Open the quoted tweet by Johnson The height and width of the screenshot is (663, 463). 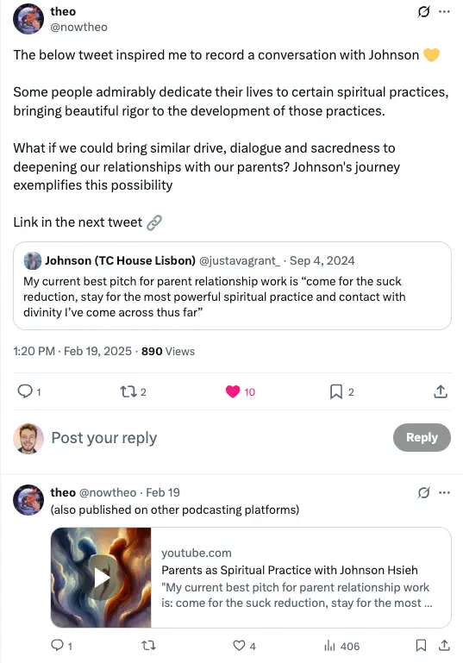(232, 286)
